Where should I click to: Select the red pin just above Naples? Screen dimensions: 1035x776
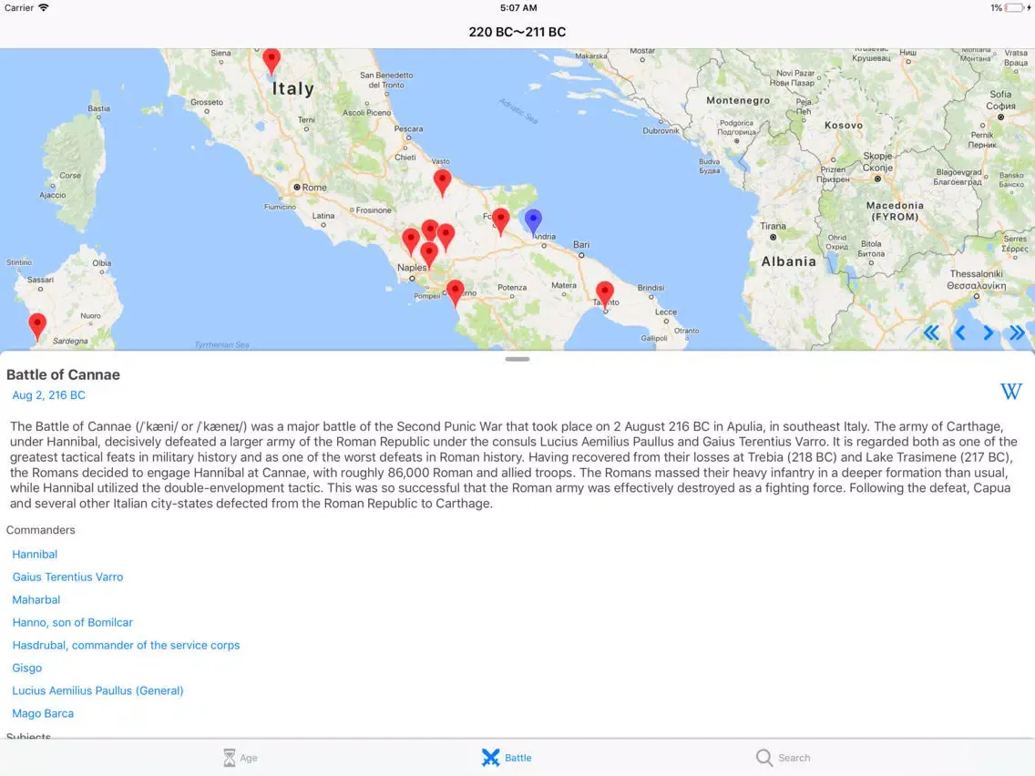[x=429, y=255]
